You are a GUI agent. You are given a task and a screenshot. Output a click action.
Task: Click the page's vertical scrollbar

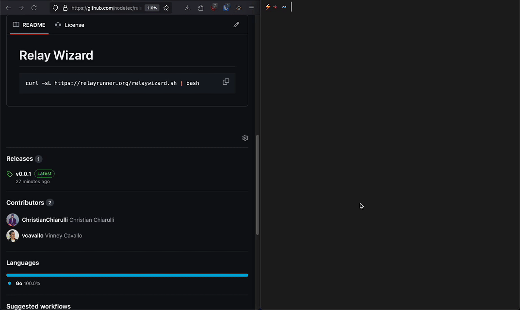(258, 185)
